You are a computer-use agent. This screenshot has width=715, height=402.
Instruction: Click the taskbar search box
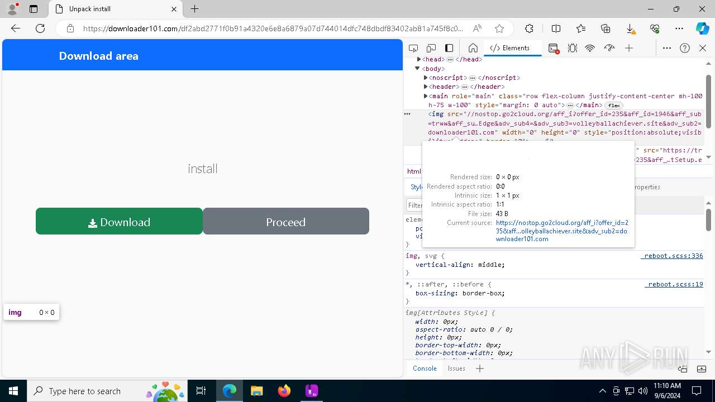coord(107,391)
